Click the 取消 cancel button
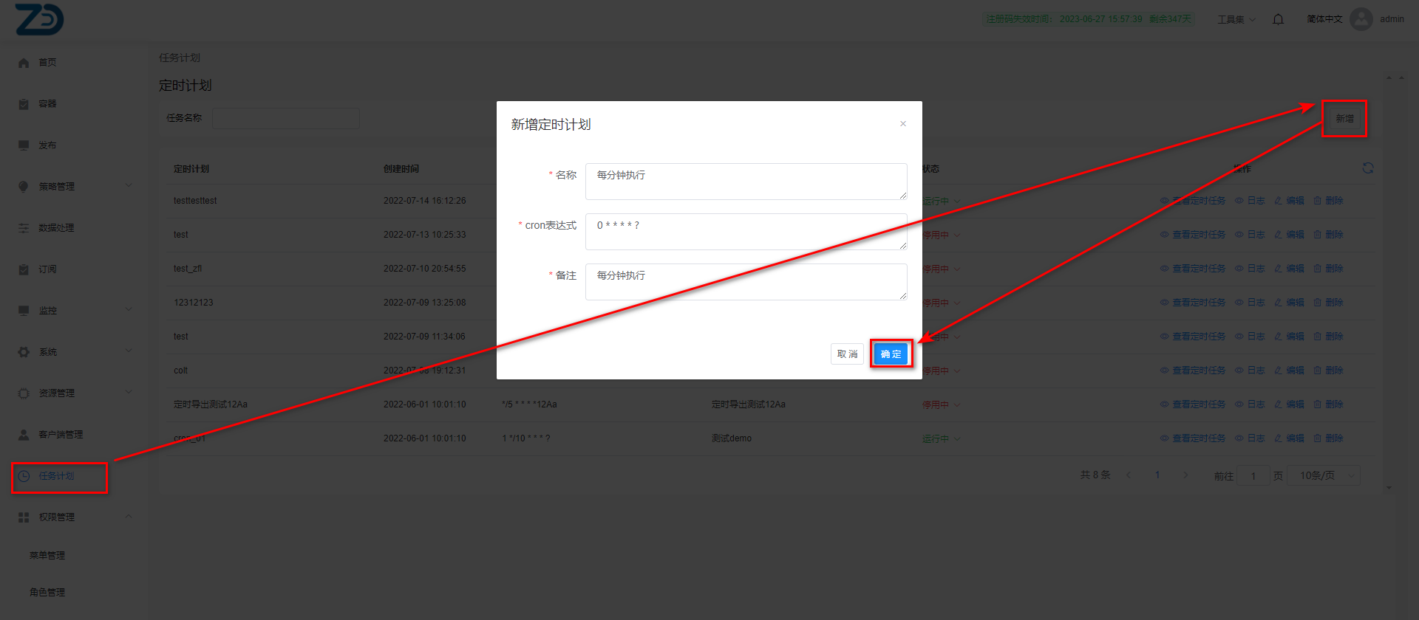This screenshot has height=620, width=1419. click(x=847, y=354)
